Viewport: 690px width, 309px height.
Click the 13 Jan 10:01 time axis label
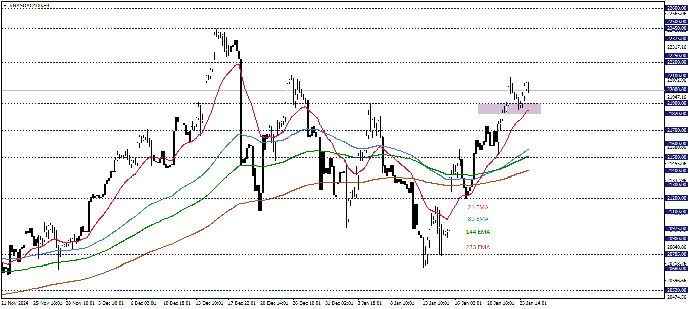point(437,304)
